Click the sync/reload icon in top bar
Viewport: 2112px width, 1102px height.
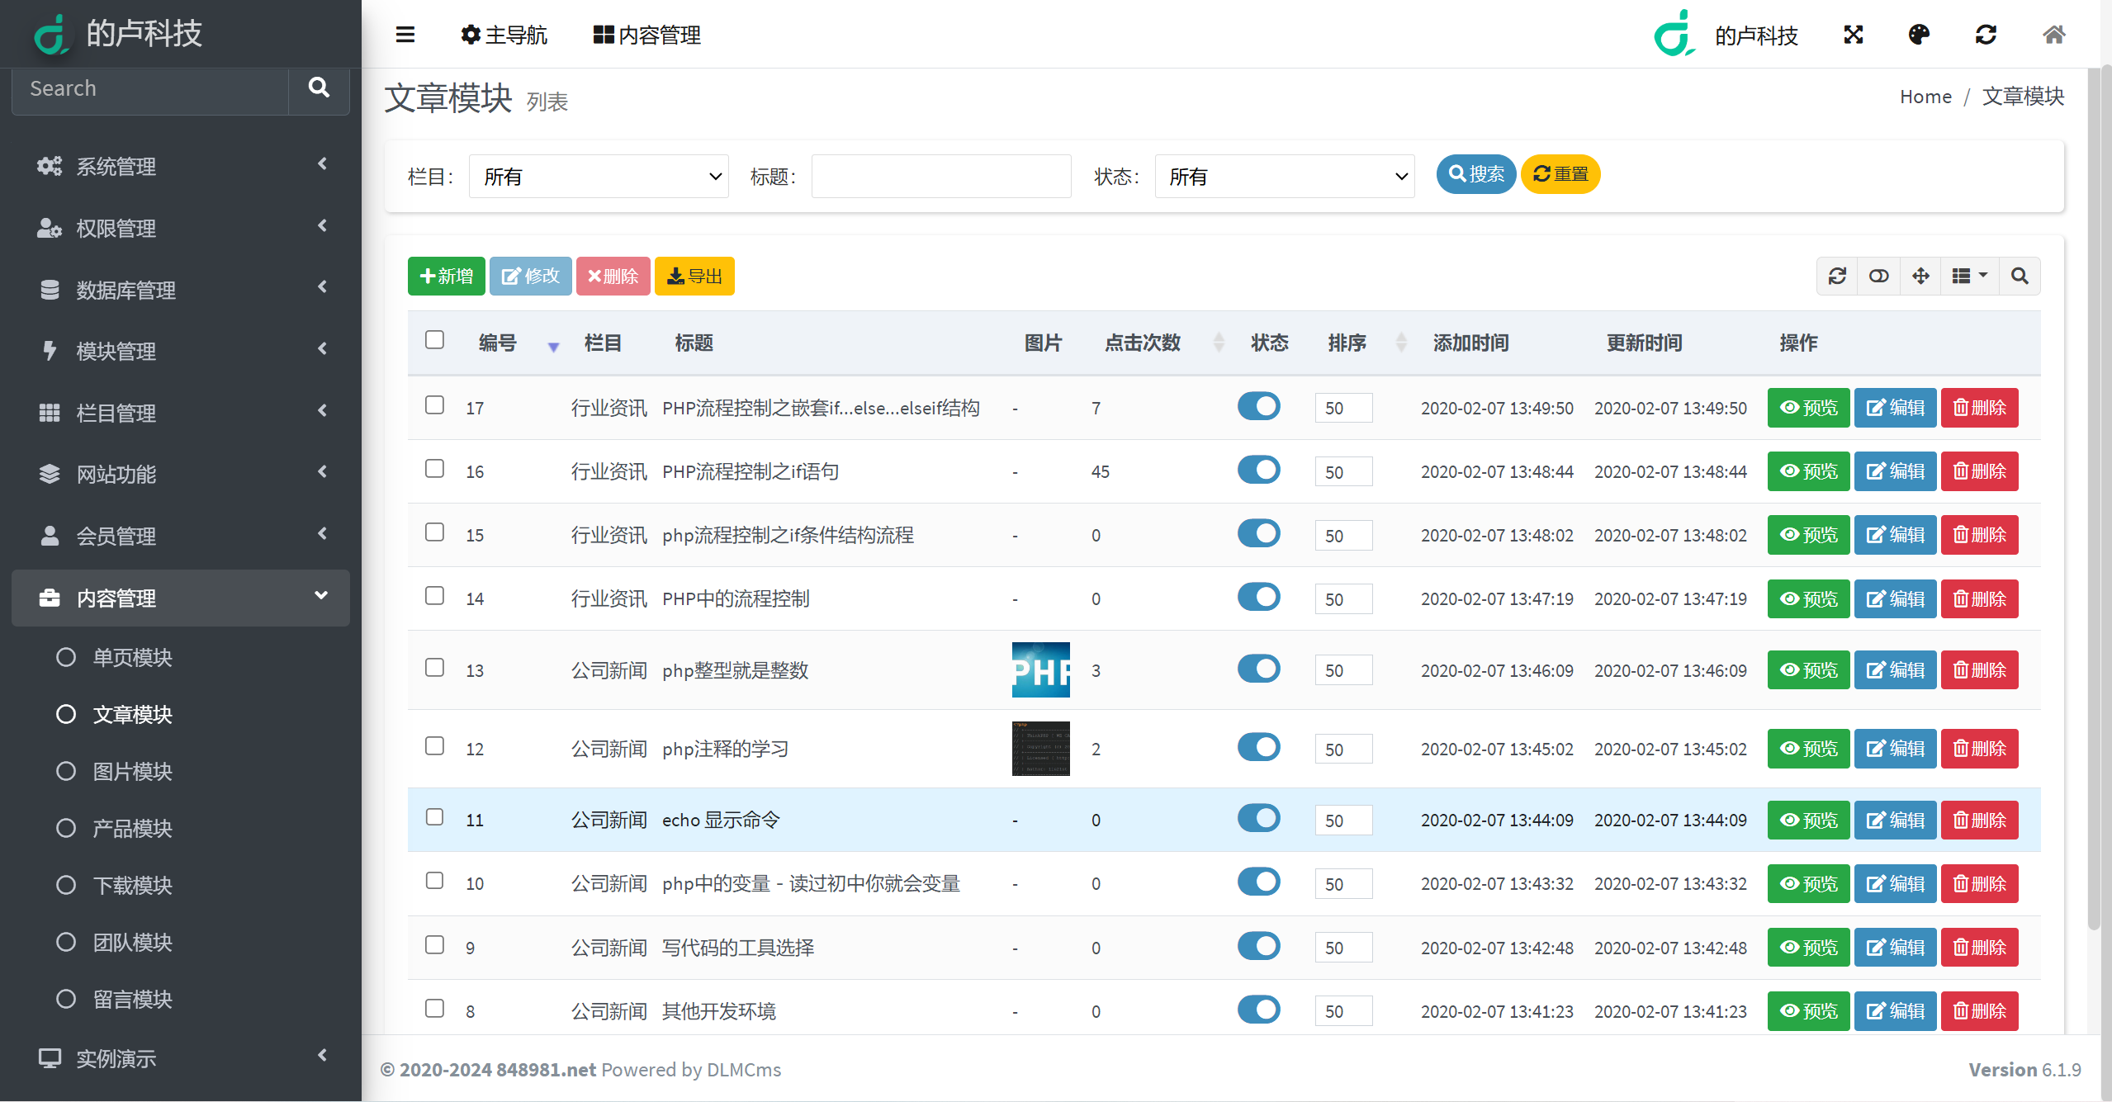1985,35
